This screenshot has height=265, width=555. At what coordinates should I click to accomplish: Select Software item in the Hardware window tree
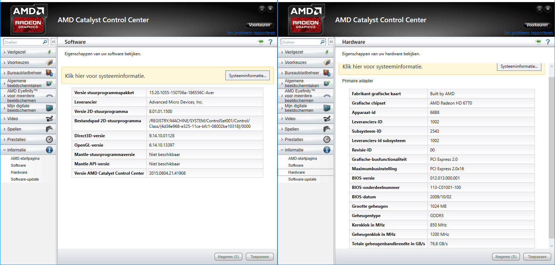(x=296, y=165)
